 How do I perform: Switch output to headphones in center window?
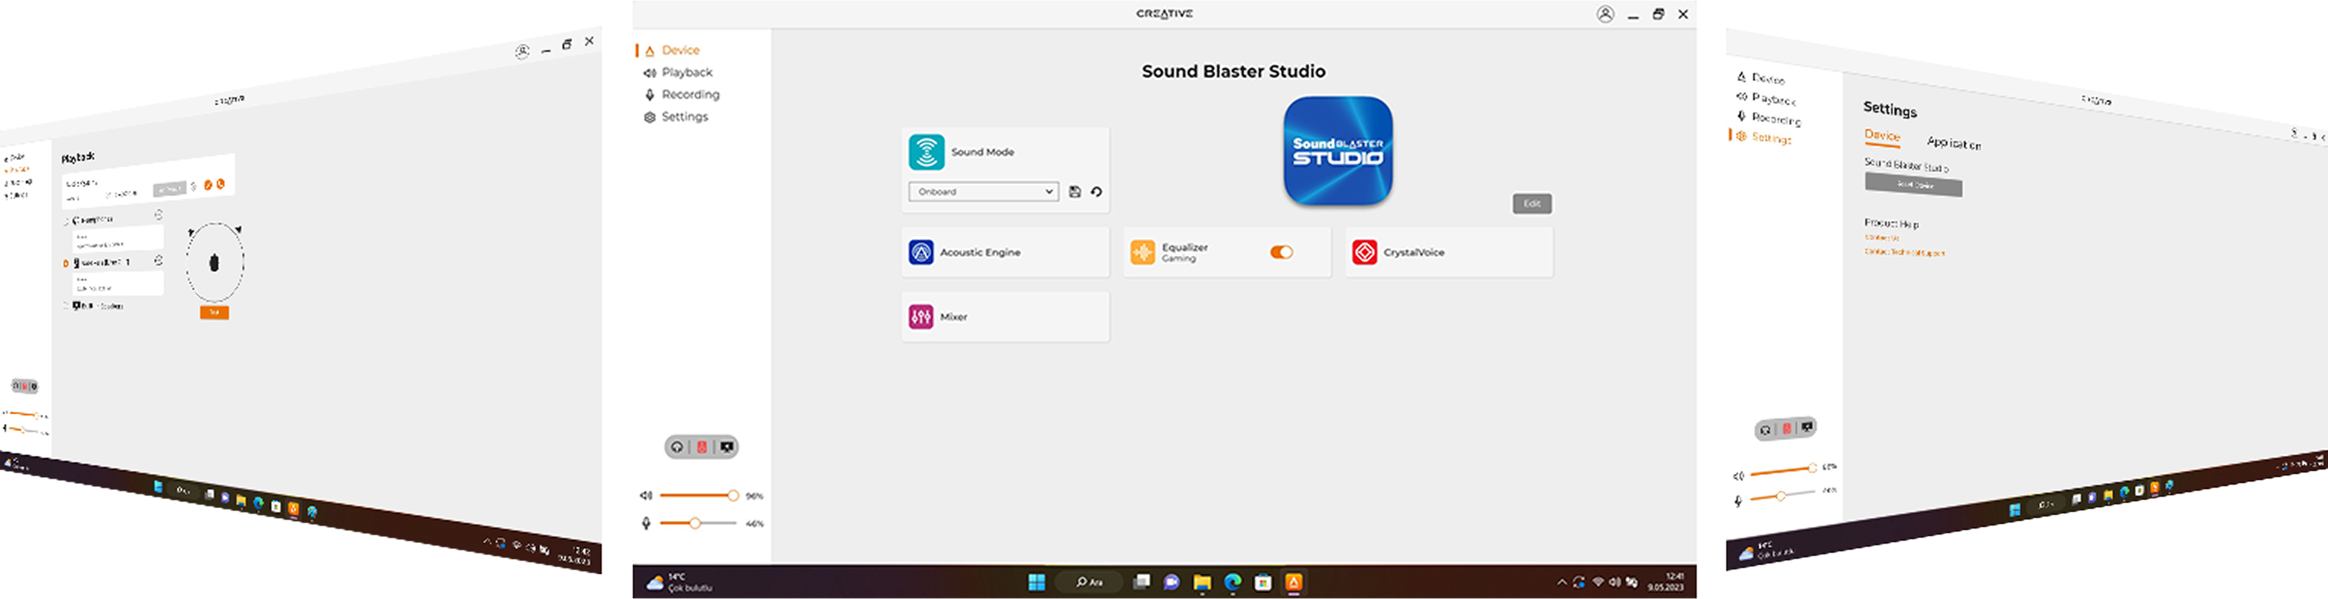click(677, 448)
